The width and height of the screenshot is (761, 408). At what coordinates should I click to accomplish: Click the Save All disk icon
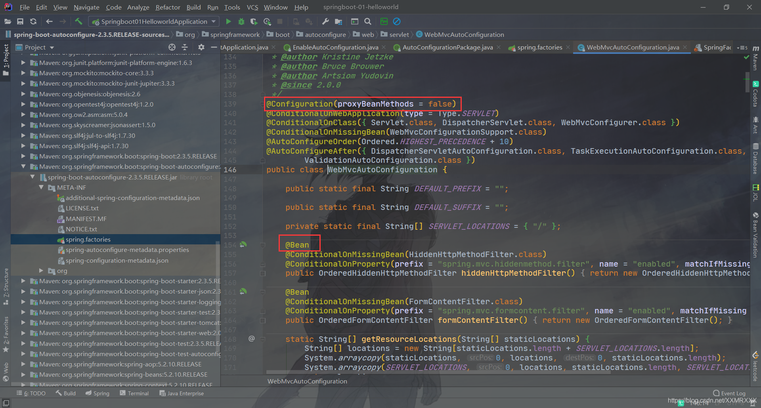(20, 21)
